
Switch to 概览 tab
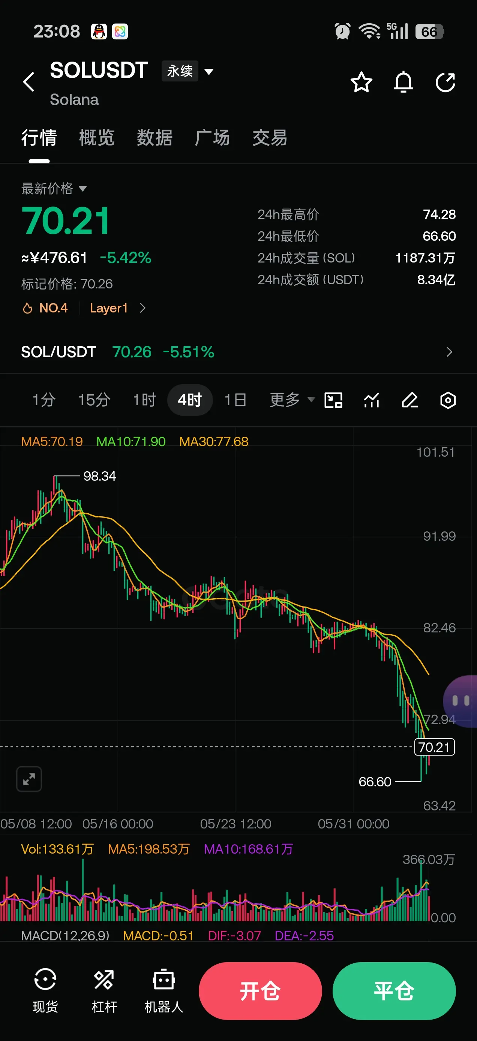pos(96,138)
